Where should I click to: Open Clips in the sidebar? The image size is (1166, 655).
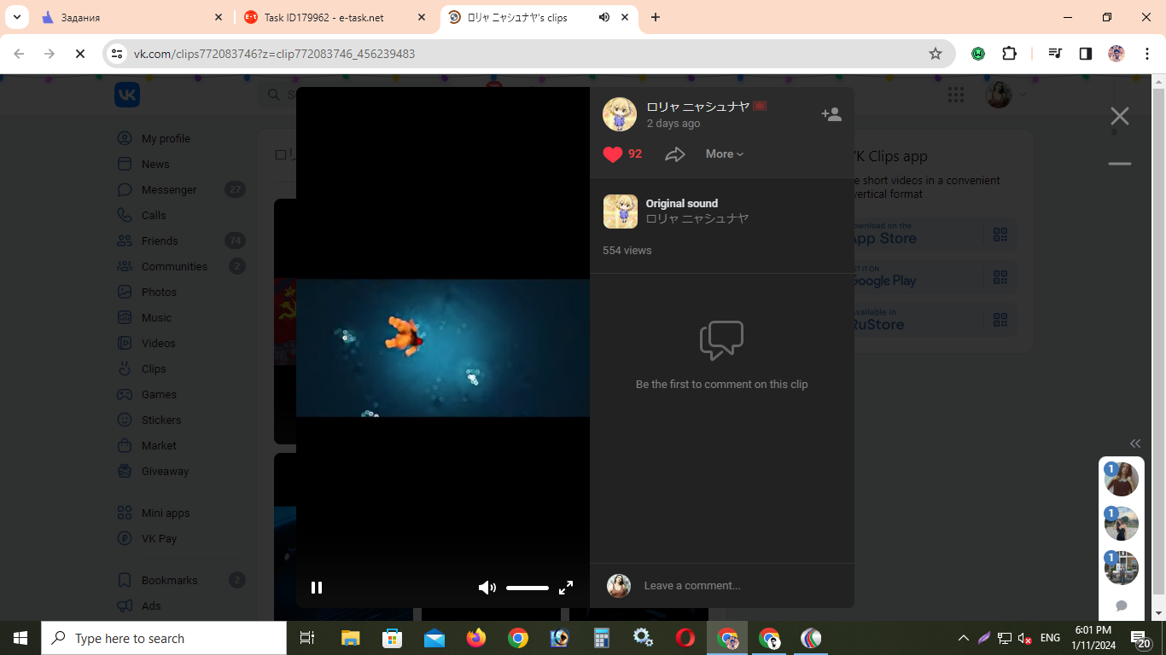click(x=154, y=368)
